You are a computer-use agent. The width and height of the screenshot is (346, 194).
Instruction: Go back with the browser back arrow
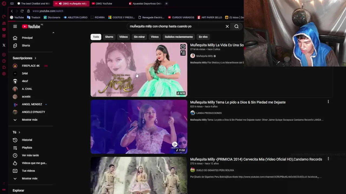point(12,11)
